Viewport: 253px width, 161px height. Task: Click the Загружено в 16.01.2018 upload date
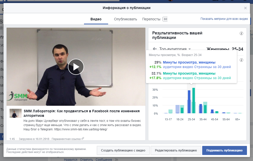34,139
